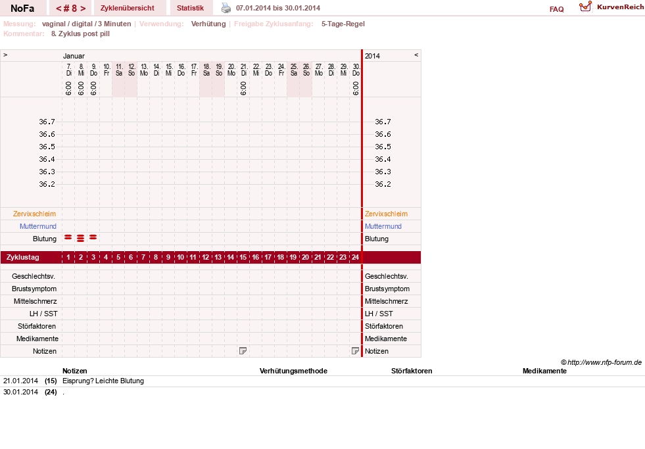645x449 pixels.
Task: Select Zyklustag number 24
Action: (356, 258)
